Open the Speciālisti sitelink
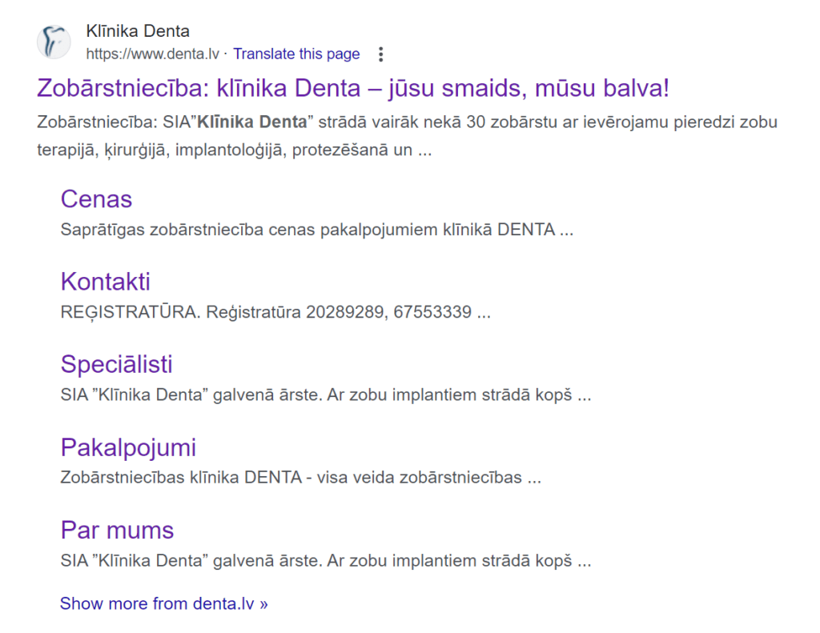The width and height of the screenshot is (820, 633). pyautogui.click(x=116, y=364)
